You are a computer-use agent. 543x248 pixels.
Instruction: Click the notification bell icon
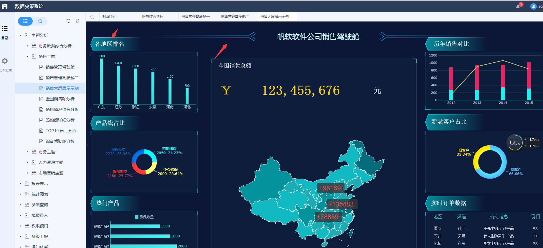[518, 6]
